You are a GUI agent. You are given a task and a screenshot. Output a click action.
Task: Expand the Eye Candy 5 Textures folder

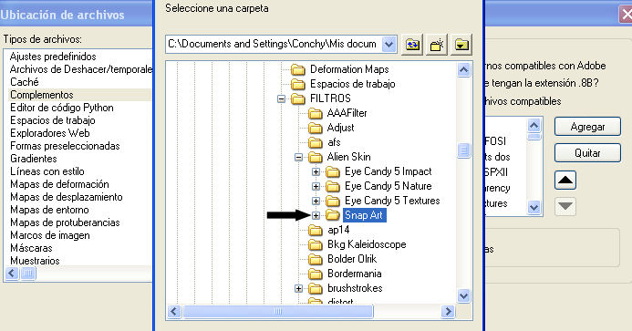316,202
